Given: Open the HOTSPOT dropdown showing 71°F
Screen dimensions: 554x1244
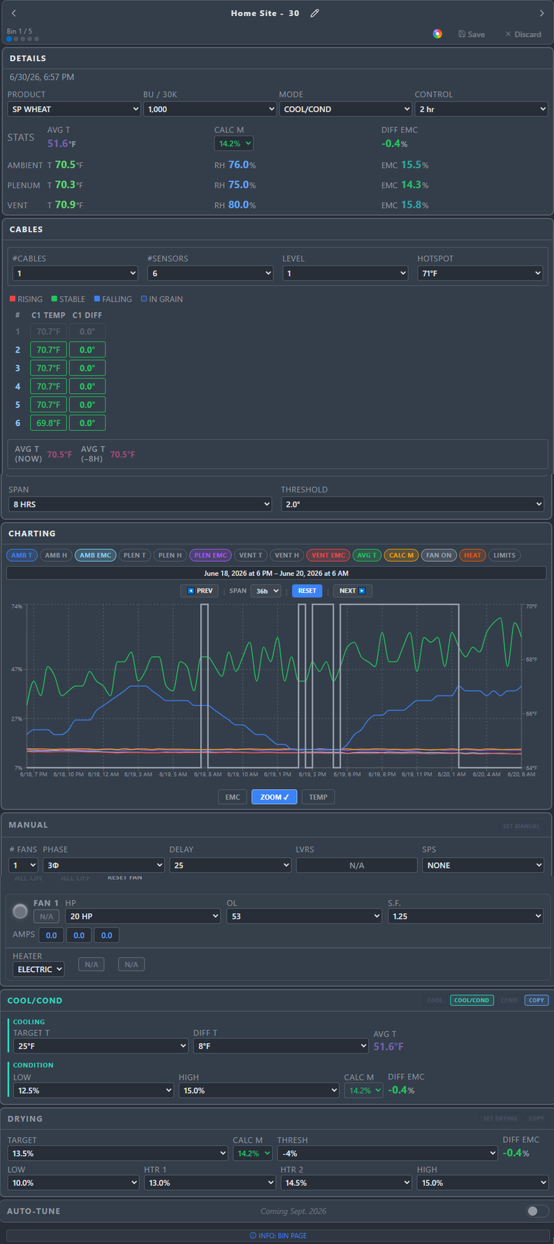Looking at the screenshot, I should pyautogui.click(x=480, y=273).
